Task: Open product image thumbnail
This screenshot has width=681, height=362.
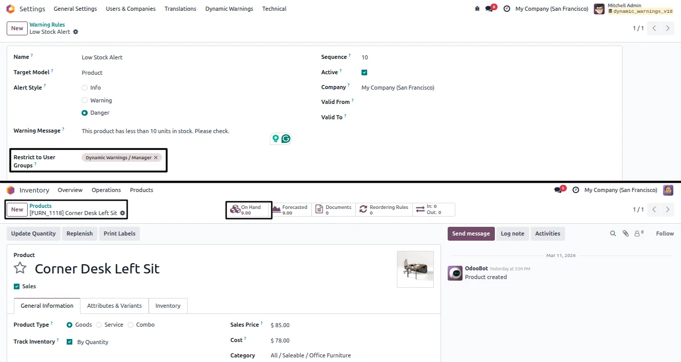Action: point(415,269)
